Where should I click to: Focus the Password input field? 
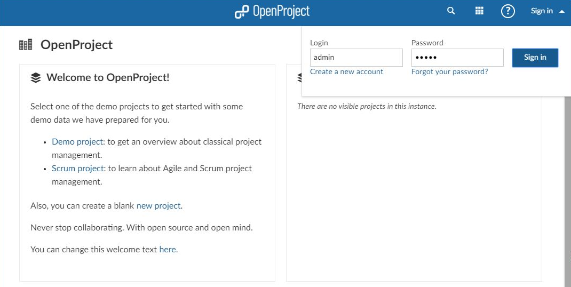pos(457,58)
